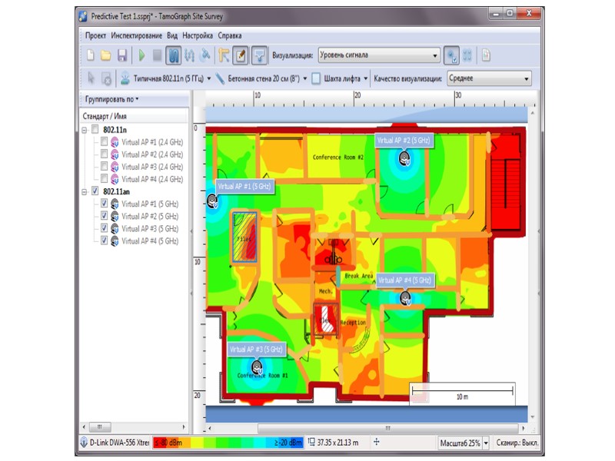This screenshot has height=461, width=615.
Task: Collapse the 802.11an tree group
Action: click(x=84, y=191)
